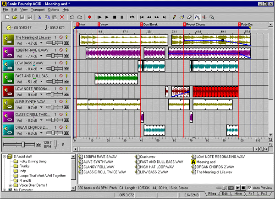The image size is (275, 199).
Task: Toggle the Auto Preview checkbox
Action: [250, 188]
